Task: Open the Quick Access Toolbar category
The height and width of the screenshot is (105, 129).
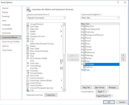Action: [x=11, y=42]
